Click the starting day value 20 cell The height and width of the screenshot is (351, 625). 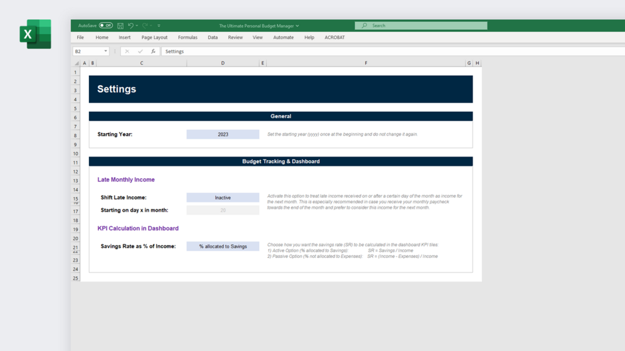point(223,210)
